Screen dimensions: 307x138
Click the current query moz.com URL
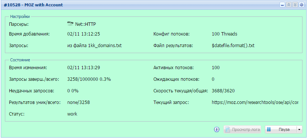(x=255, y=102)
